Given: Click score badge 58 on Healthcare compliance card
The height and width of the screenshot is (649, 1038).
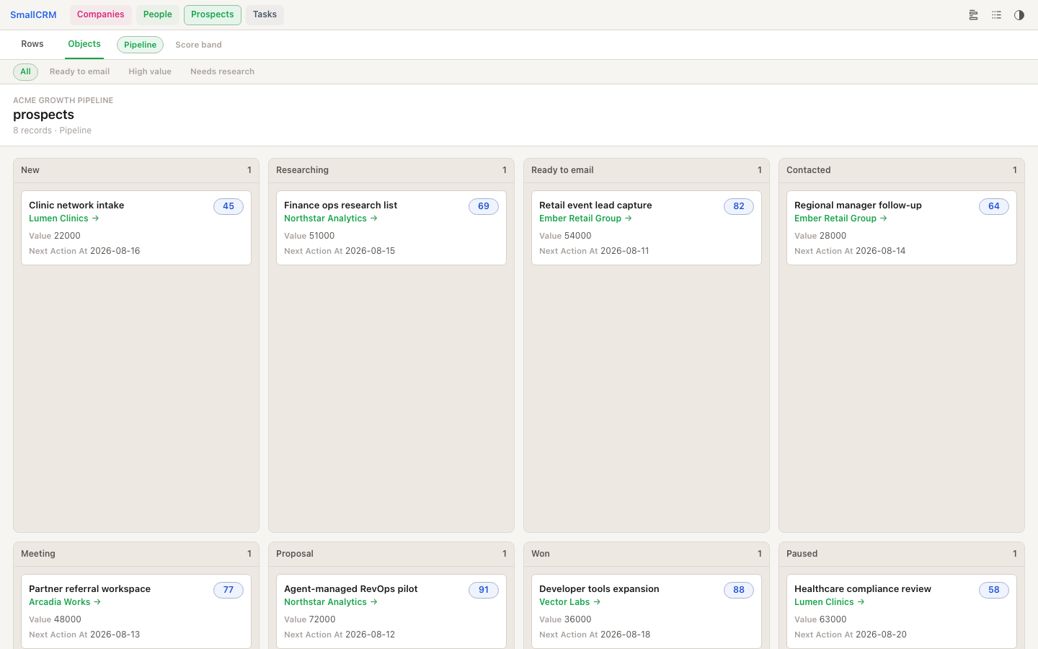Looking at the screenshot, I should 994,590.
